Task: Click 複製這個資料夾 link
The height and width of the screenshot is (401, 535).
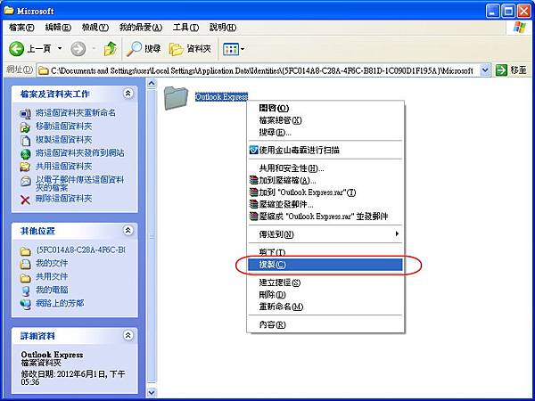Action: pyautogui.click(x=64, y=140)
